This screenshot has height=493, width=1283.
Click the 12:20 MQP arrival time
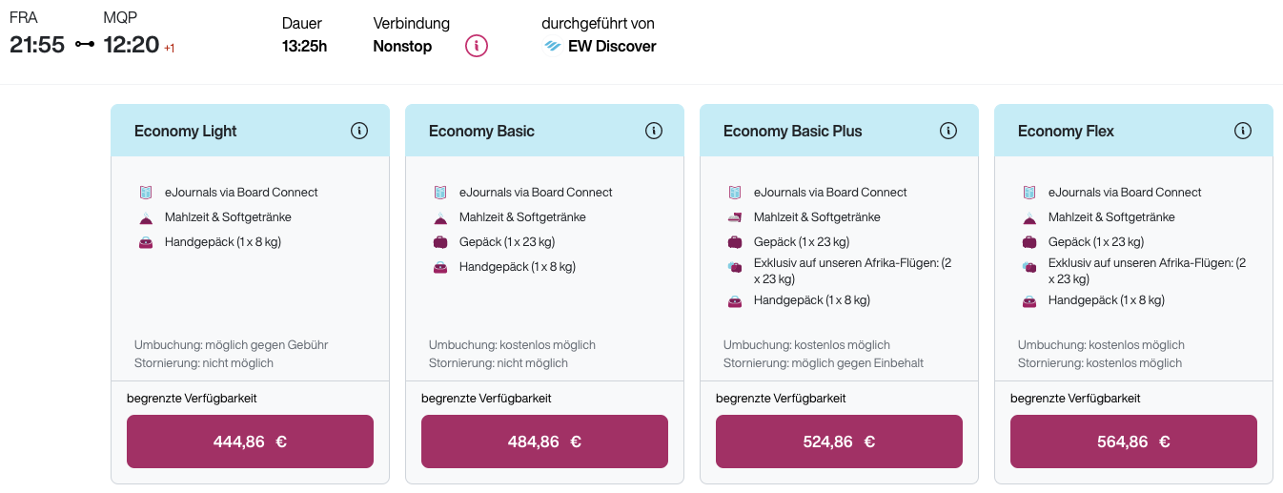pos(132,45)
